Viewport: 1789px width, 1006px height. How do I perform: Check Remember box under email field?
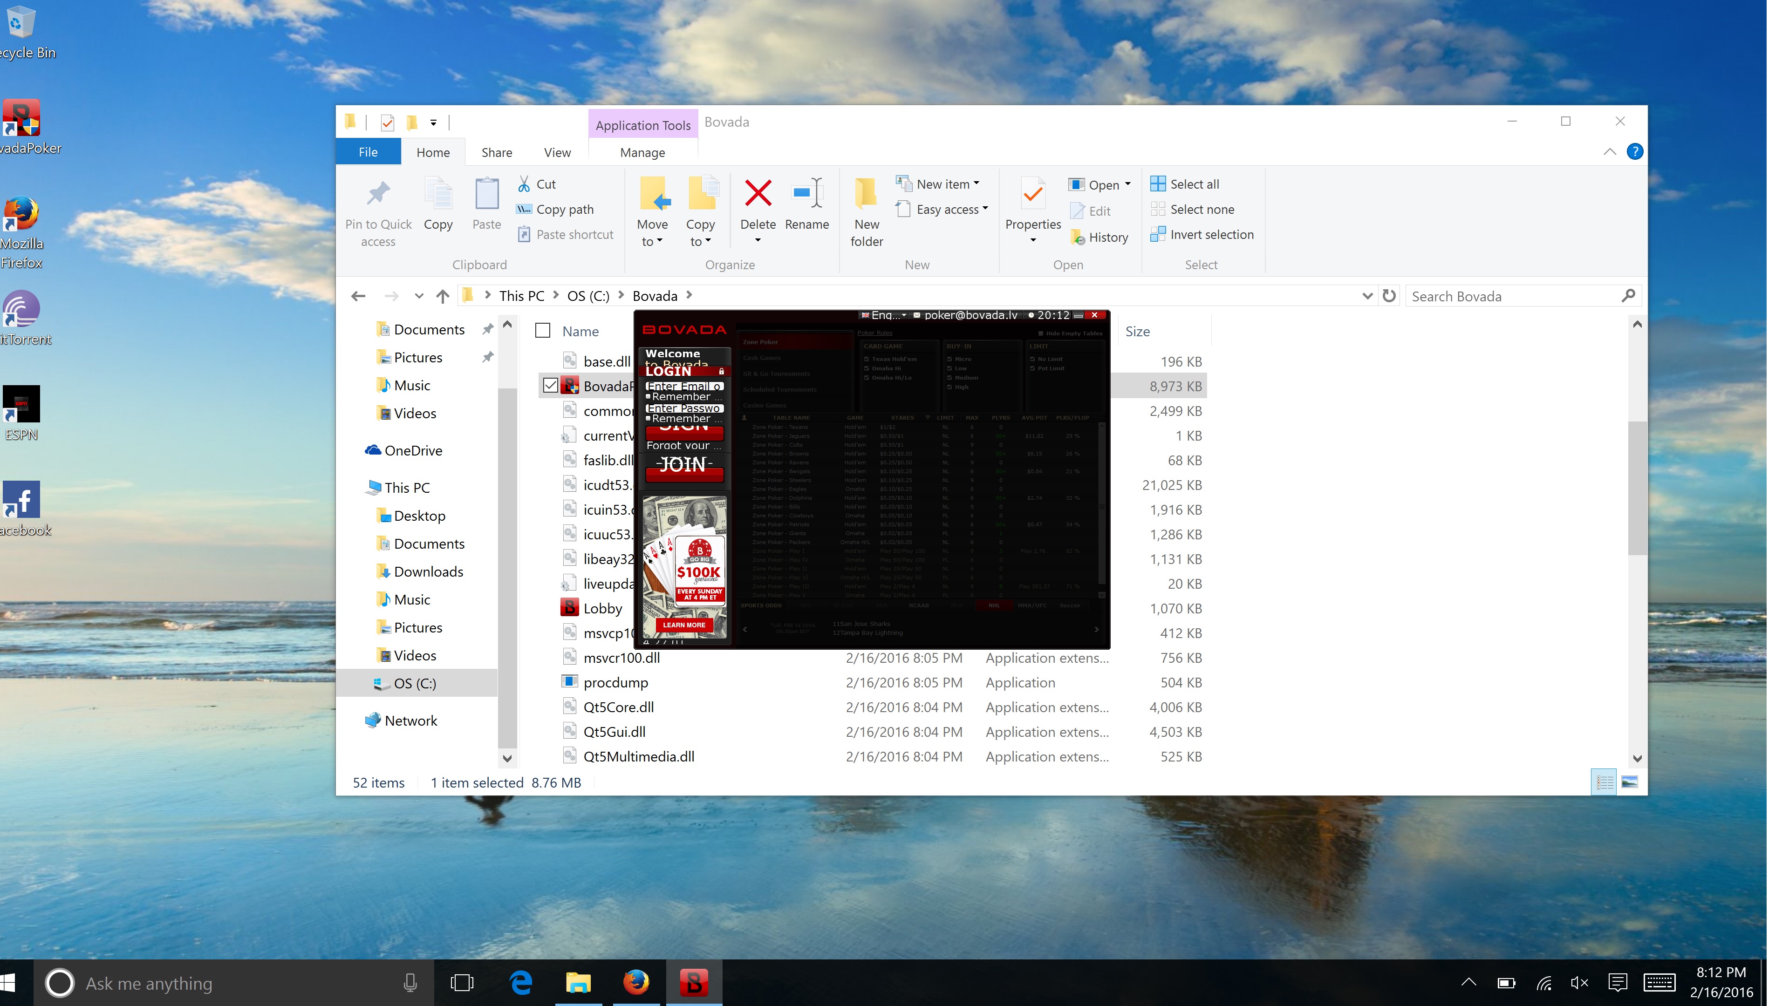648,396
